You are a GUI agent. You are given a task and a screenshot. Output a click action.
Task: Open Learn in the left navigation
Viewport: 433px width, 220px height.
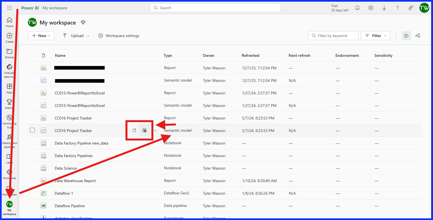pos(9,158)
